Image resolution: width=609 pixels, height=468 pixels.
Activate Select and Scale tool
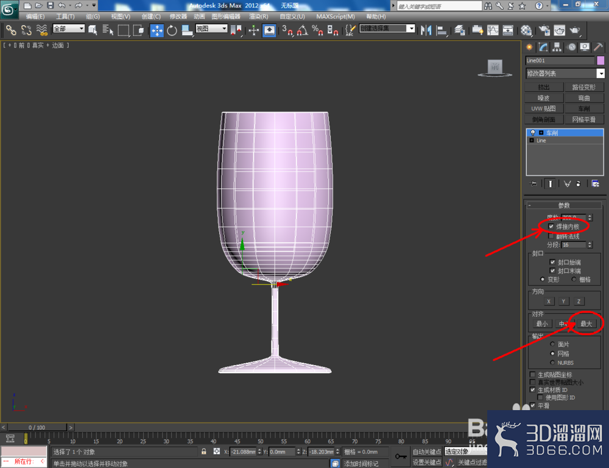click(x=187, y=30)
